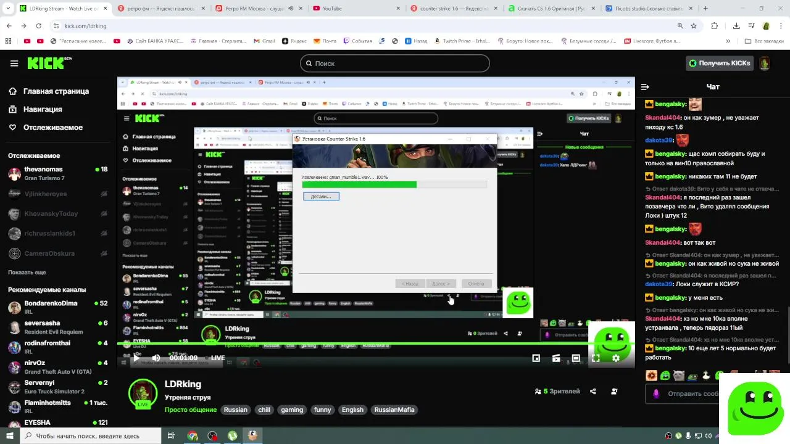Expand followed channels with Показать еще
Viewport: 790px width, 444px height.
click(27, 272)
